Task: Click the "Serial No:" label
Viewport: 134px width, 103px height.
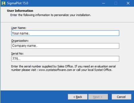Action: click(17, 54)
